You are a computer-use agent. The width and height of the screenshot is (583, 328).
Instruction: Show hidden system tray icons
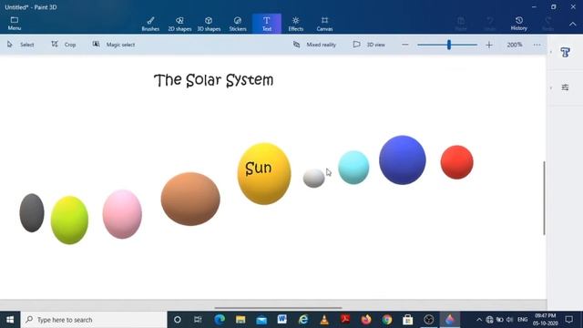pyautogui.click(x=479, y=320)
